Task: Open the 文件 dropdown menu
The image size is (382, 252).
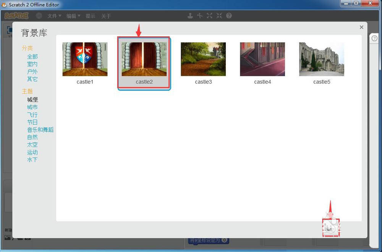Action: tap(54, 16)
